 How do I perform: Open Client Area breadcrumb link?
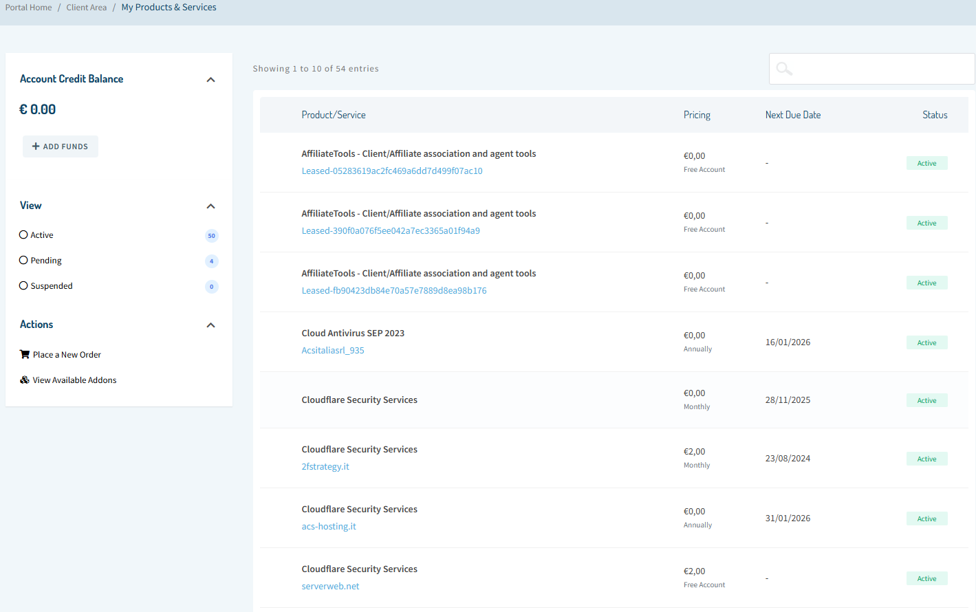(x=87, y=8)
